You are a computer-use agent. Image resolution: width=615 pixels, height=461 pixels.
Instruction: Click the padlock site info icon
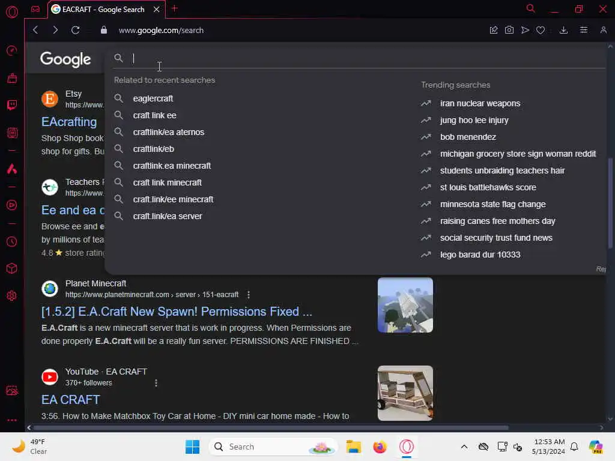coord(103,30)
